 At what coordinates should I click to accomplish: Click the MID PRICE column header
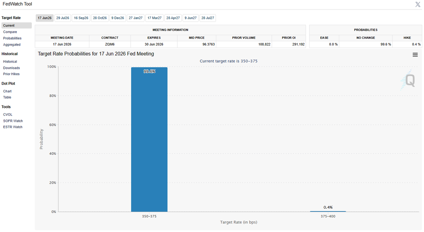pyautogui.click(x=196, y=37)
